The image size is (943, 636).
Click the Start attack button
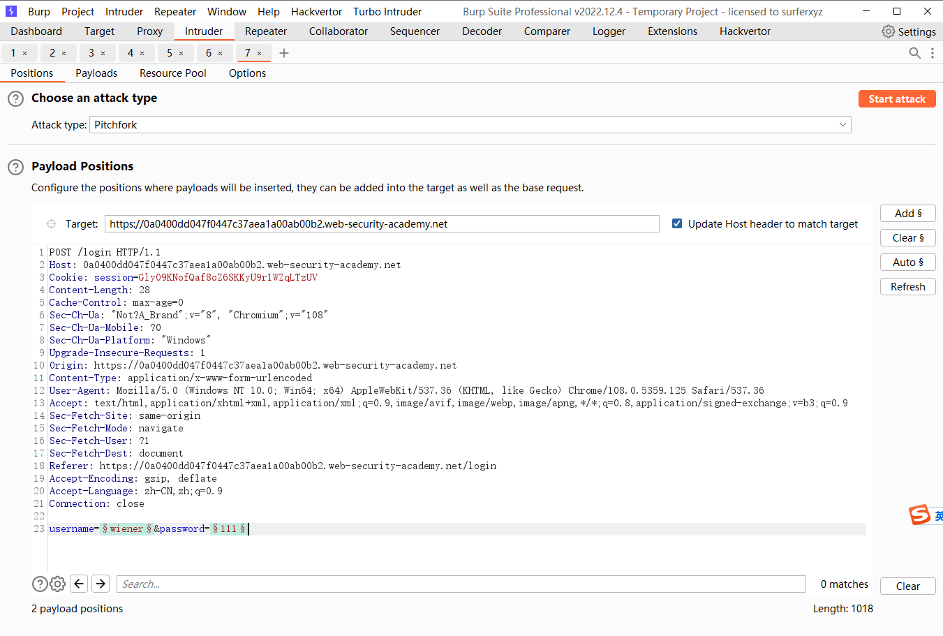pos(897,99)
